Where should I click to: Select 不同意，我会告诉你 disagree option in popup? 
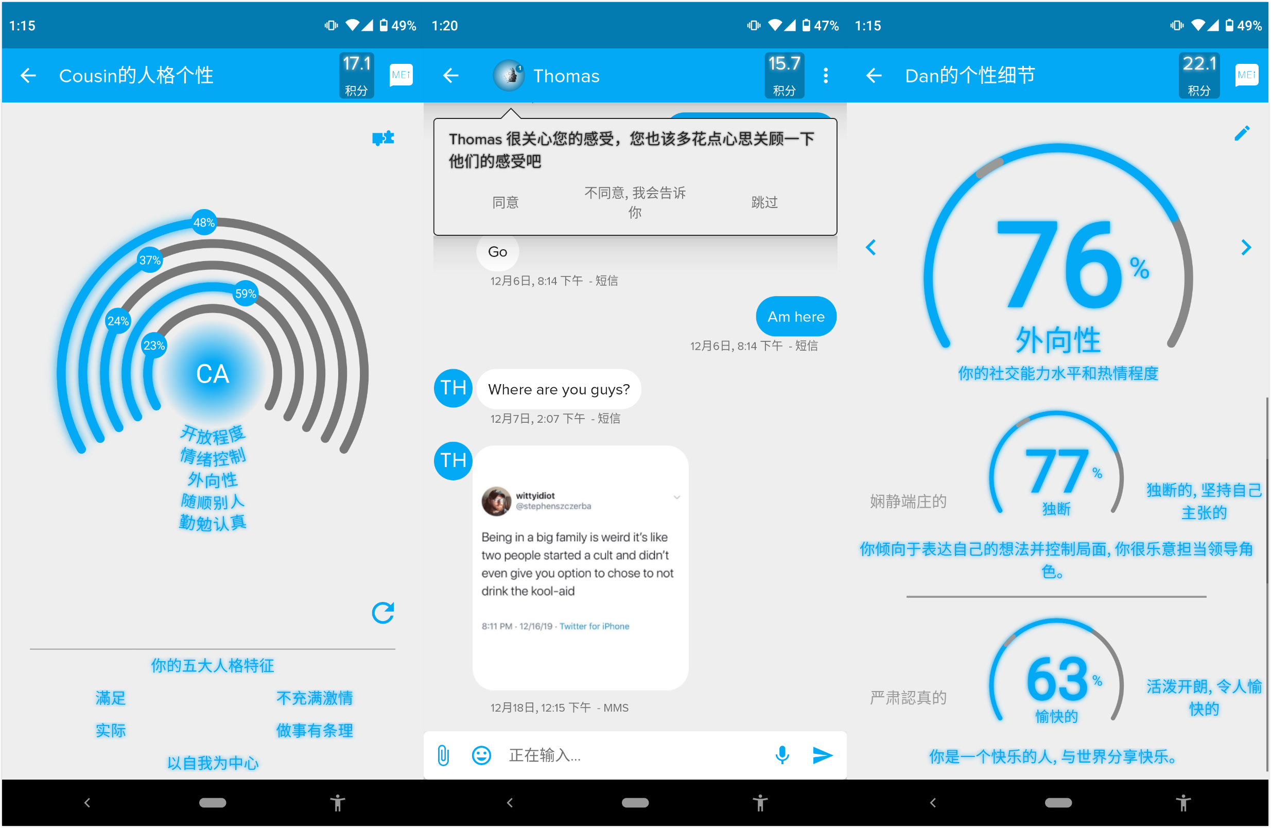coord(635,202)
